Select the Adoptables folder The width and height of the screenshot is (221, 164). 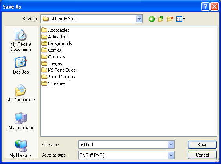(x=55, y=30)
